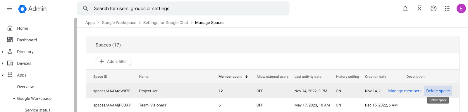Sort by Member count column arrow

[247, 77]
